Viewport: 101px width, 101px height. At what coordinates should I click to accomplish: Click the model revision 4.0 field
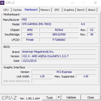(83, 24)
